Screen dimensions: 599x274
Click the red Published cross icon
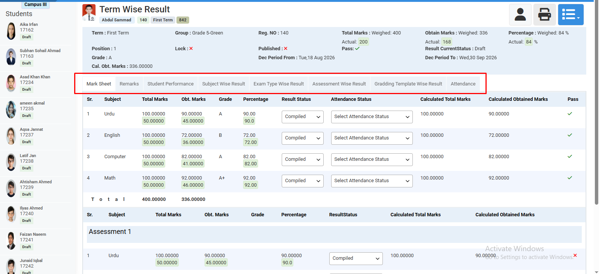[285, 49]
